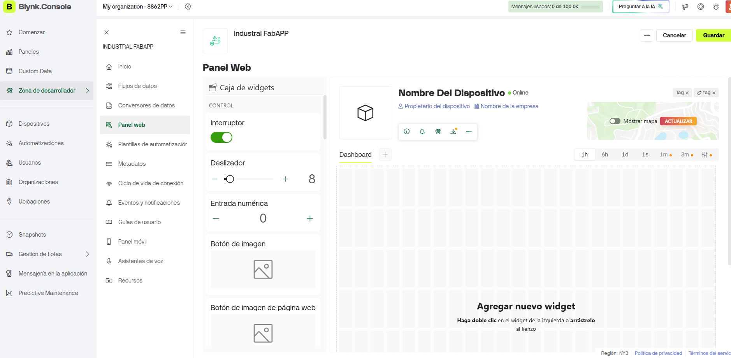Select the 3m time range
Screen dimensions: 731x358
pyautogui.click(x=687, y=154)
